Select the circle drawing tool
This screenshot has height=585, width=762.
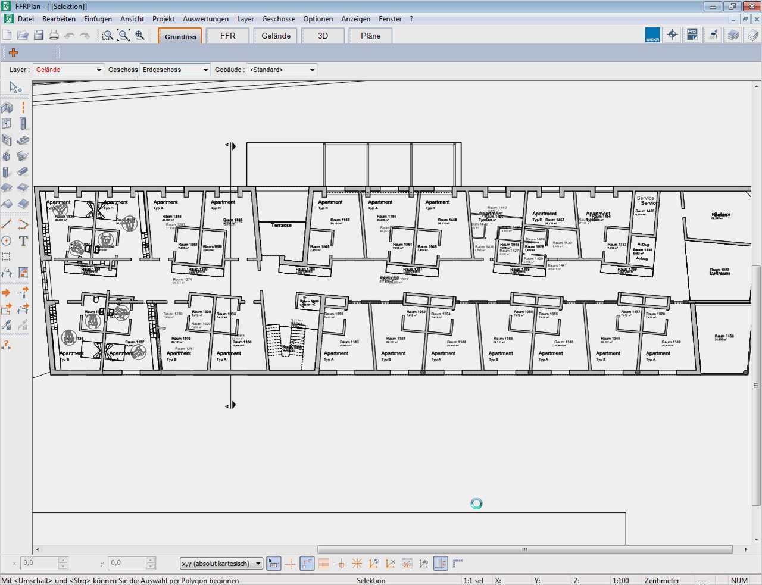pyautogui.click(x=7, y=241)
